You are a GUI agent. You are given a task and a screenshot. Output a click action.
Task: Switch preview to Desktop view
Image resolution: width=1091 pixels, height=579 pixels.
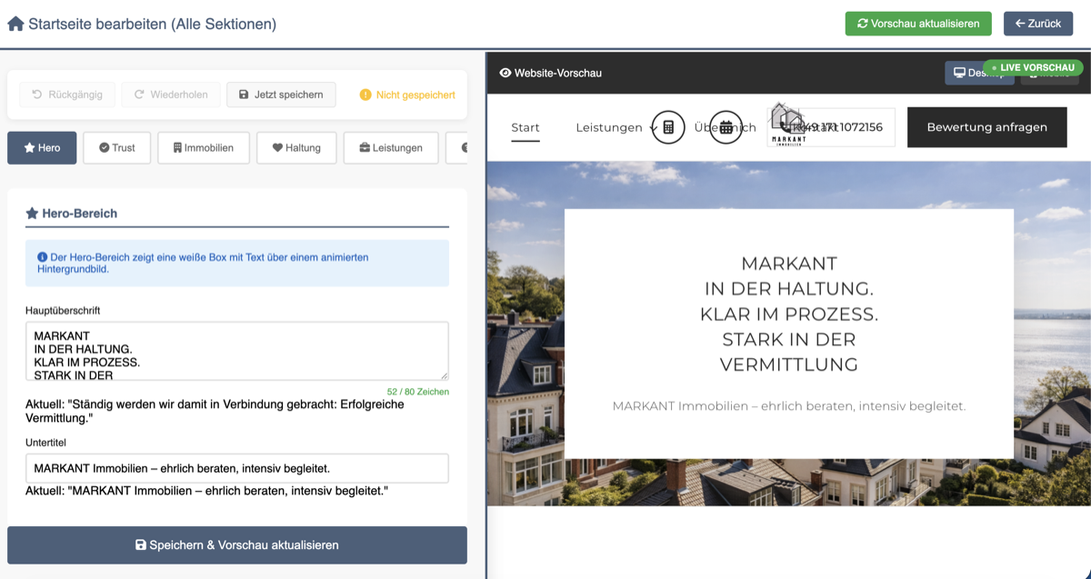click(968, 74)
